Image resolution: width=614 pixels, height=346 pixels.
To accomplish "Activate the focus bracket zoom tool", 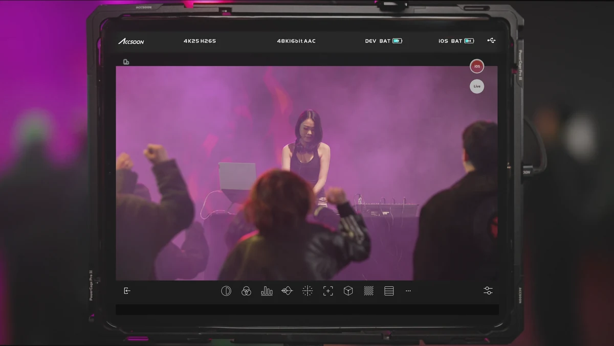I will point(328,291).
